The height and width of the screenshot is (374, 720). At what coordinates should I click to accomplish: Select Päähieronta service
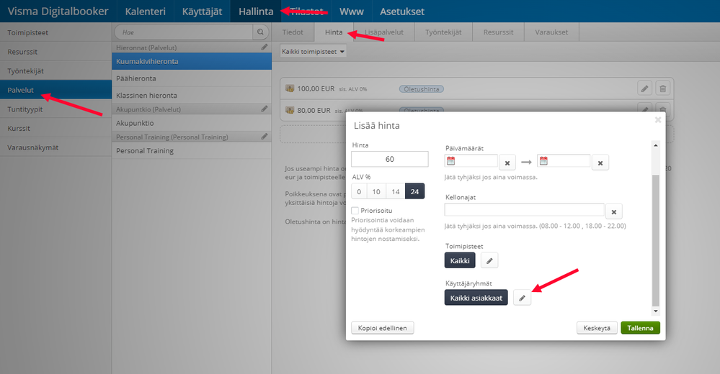pos(192,78)
